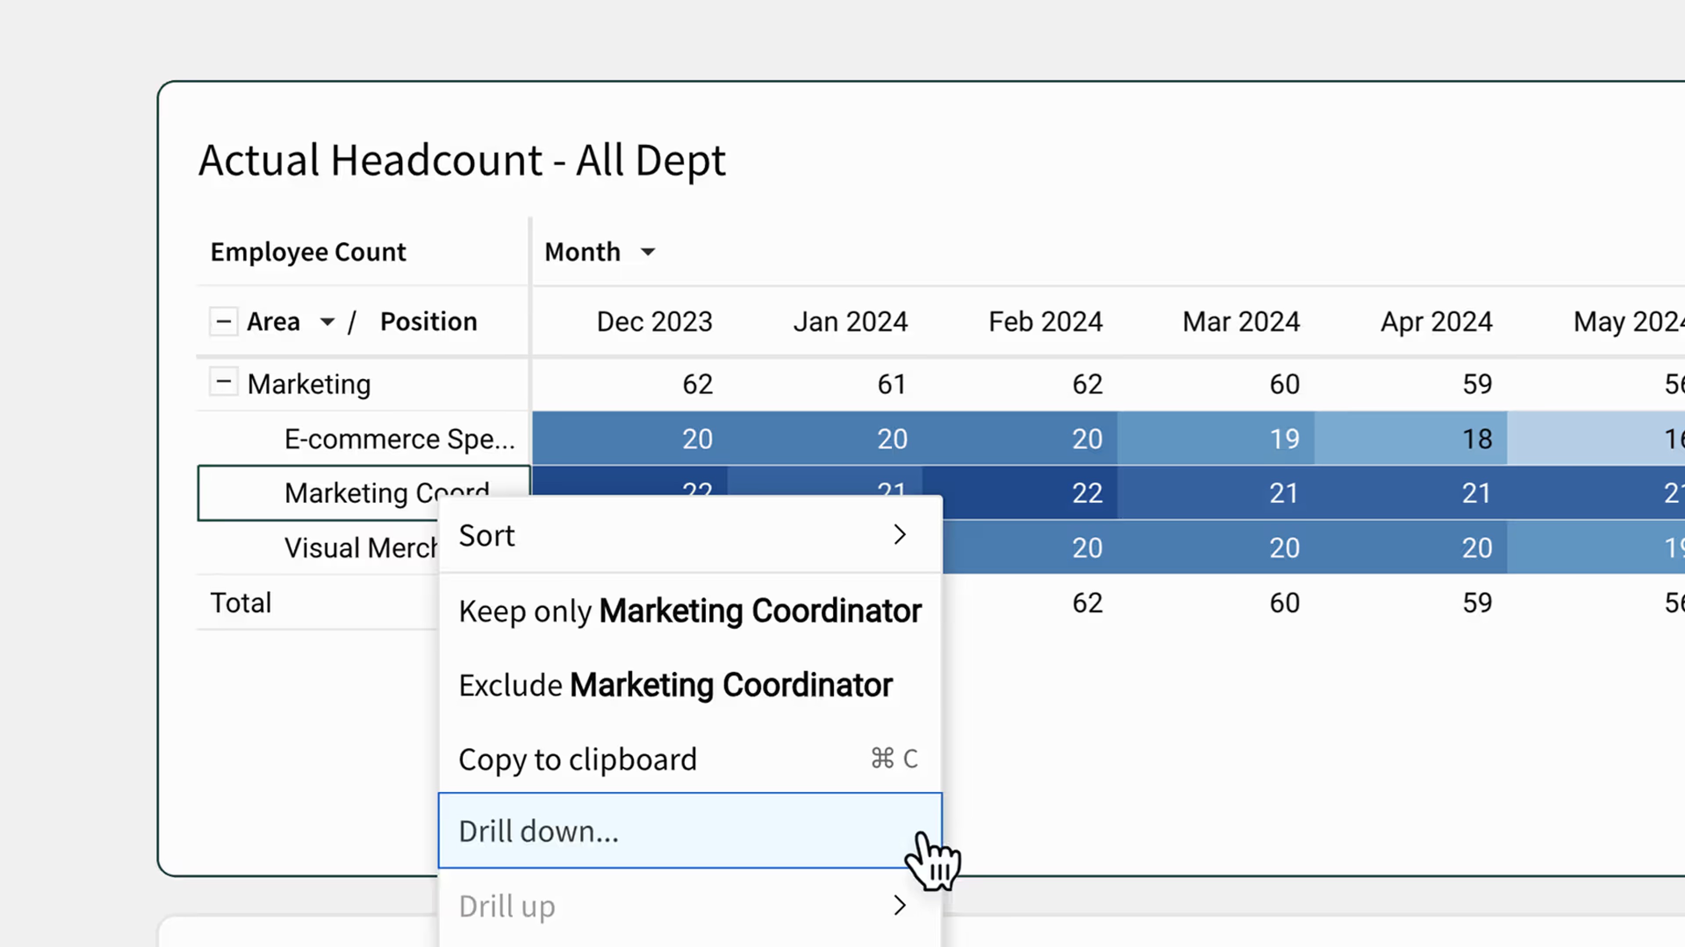Click the Sort menu entry
The image size is (1685, 947).
(x=690, y=535)
